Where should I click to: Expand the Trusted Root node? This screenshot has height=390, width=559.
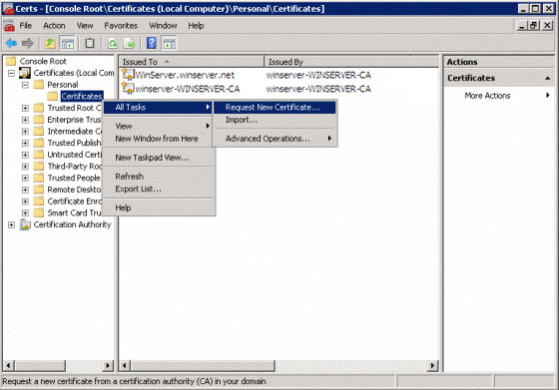pos(25,108)
